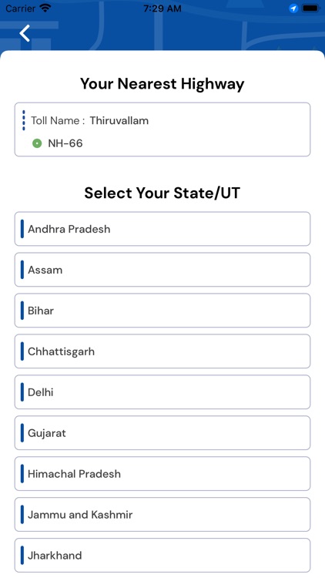325x578 pixels.
Task: Tap the blue dotted route icon
Action: tap(24, 120)
